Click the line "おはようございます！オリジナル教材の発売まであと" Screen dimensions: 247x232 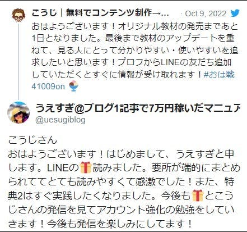click(x=134, y=26)
